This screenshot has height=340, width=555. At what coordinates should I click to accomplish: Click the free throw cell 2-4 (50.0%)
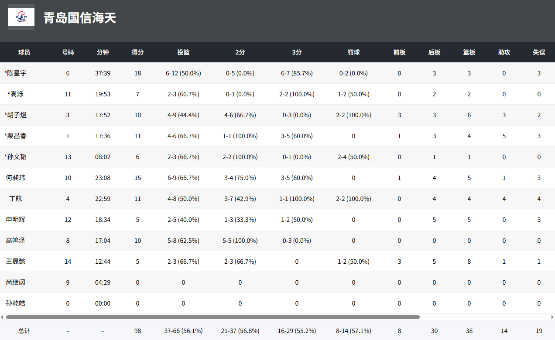353,157
